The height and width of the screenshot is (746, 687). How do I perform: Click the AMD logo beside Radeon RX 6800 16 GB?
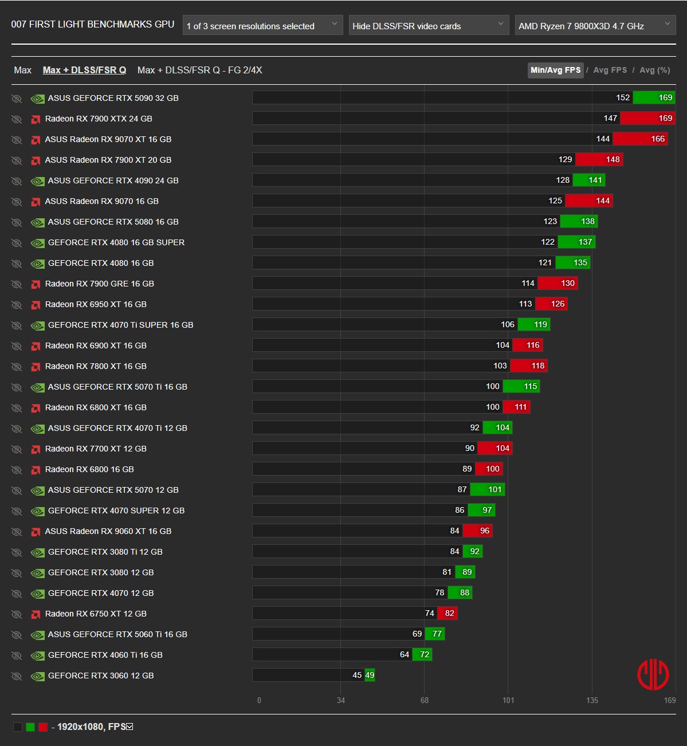[x=36, y=470]
